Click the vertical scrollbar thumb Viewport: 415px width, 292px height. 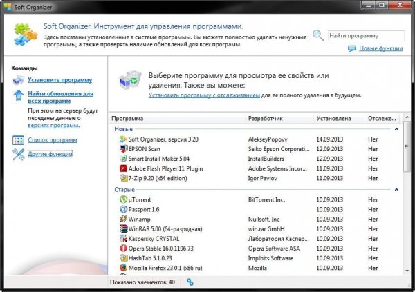[407, 147]
